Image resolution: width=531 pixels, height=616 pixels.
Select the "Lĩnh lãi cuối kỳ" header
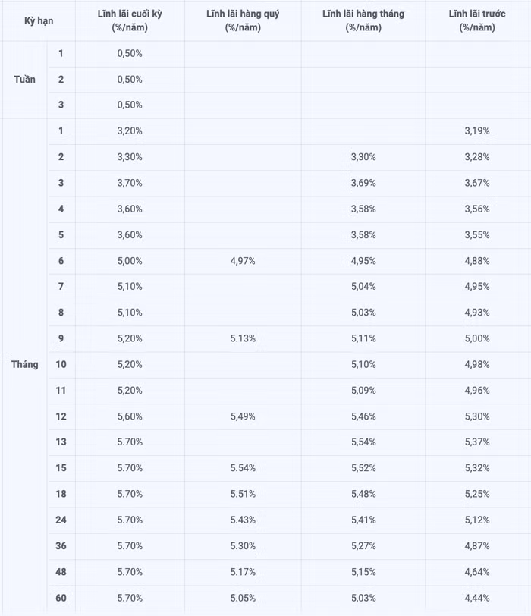[x=130, y=20]
